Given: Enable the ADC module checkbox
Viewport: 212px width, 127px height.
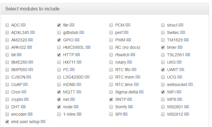Looking at the screenshot, I should click(x=7, y=25).
